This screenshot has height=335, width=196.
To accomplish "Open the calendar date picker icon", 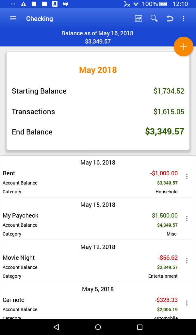I will pyautogui.click(x=138, y=19).
